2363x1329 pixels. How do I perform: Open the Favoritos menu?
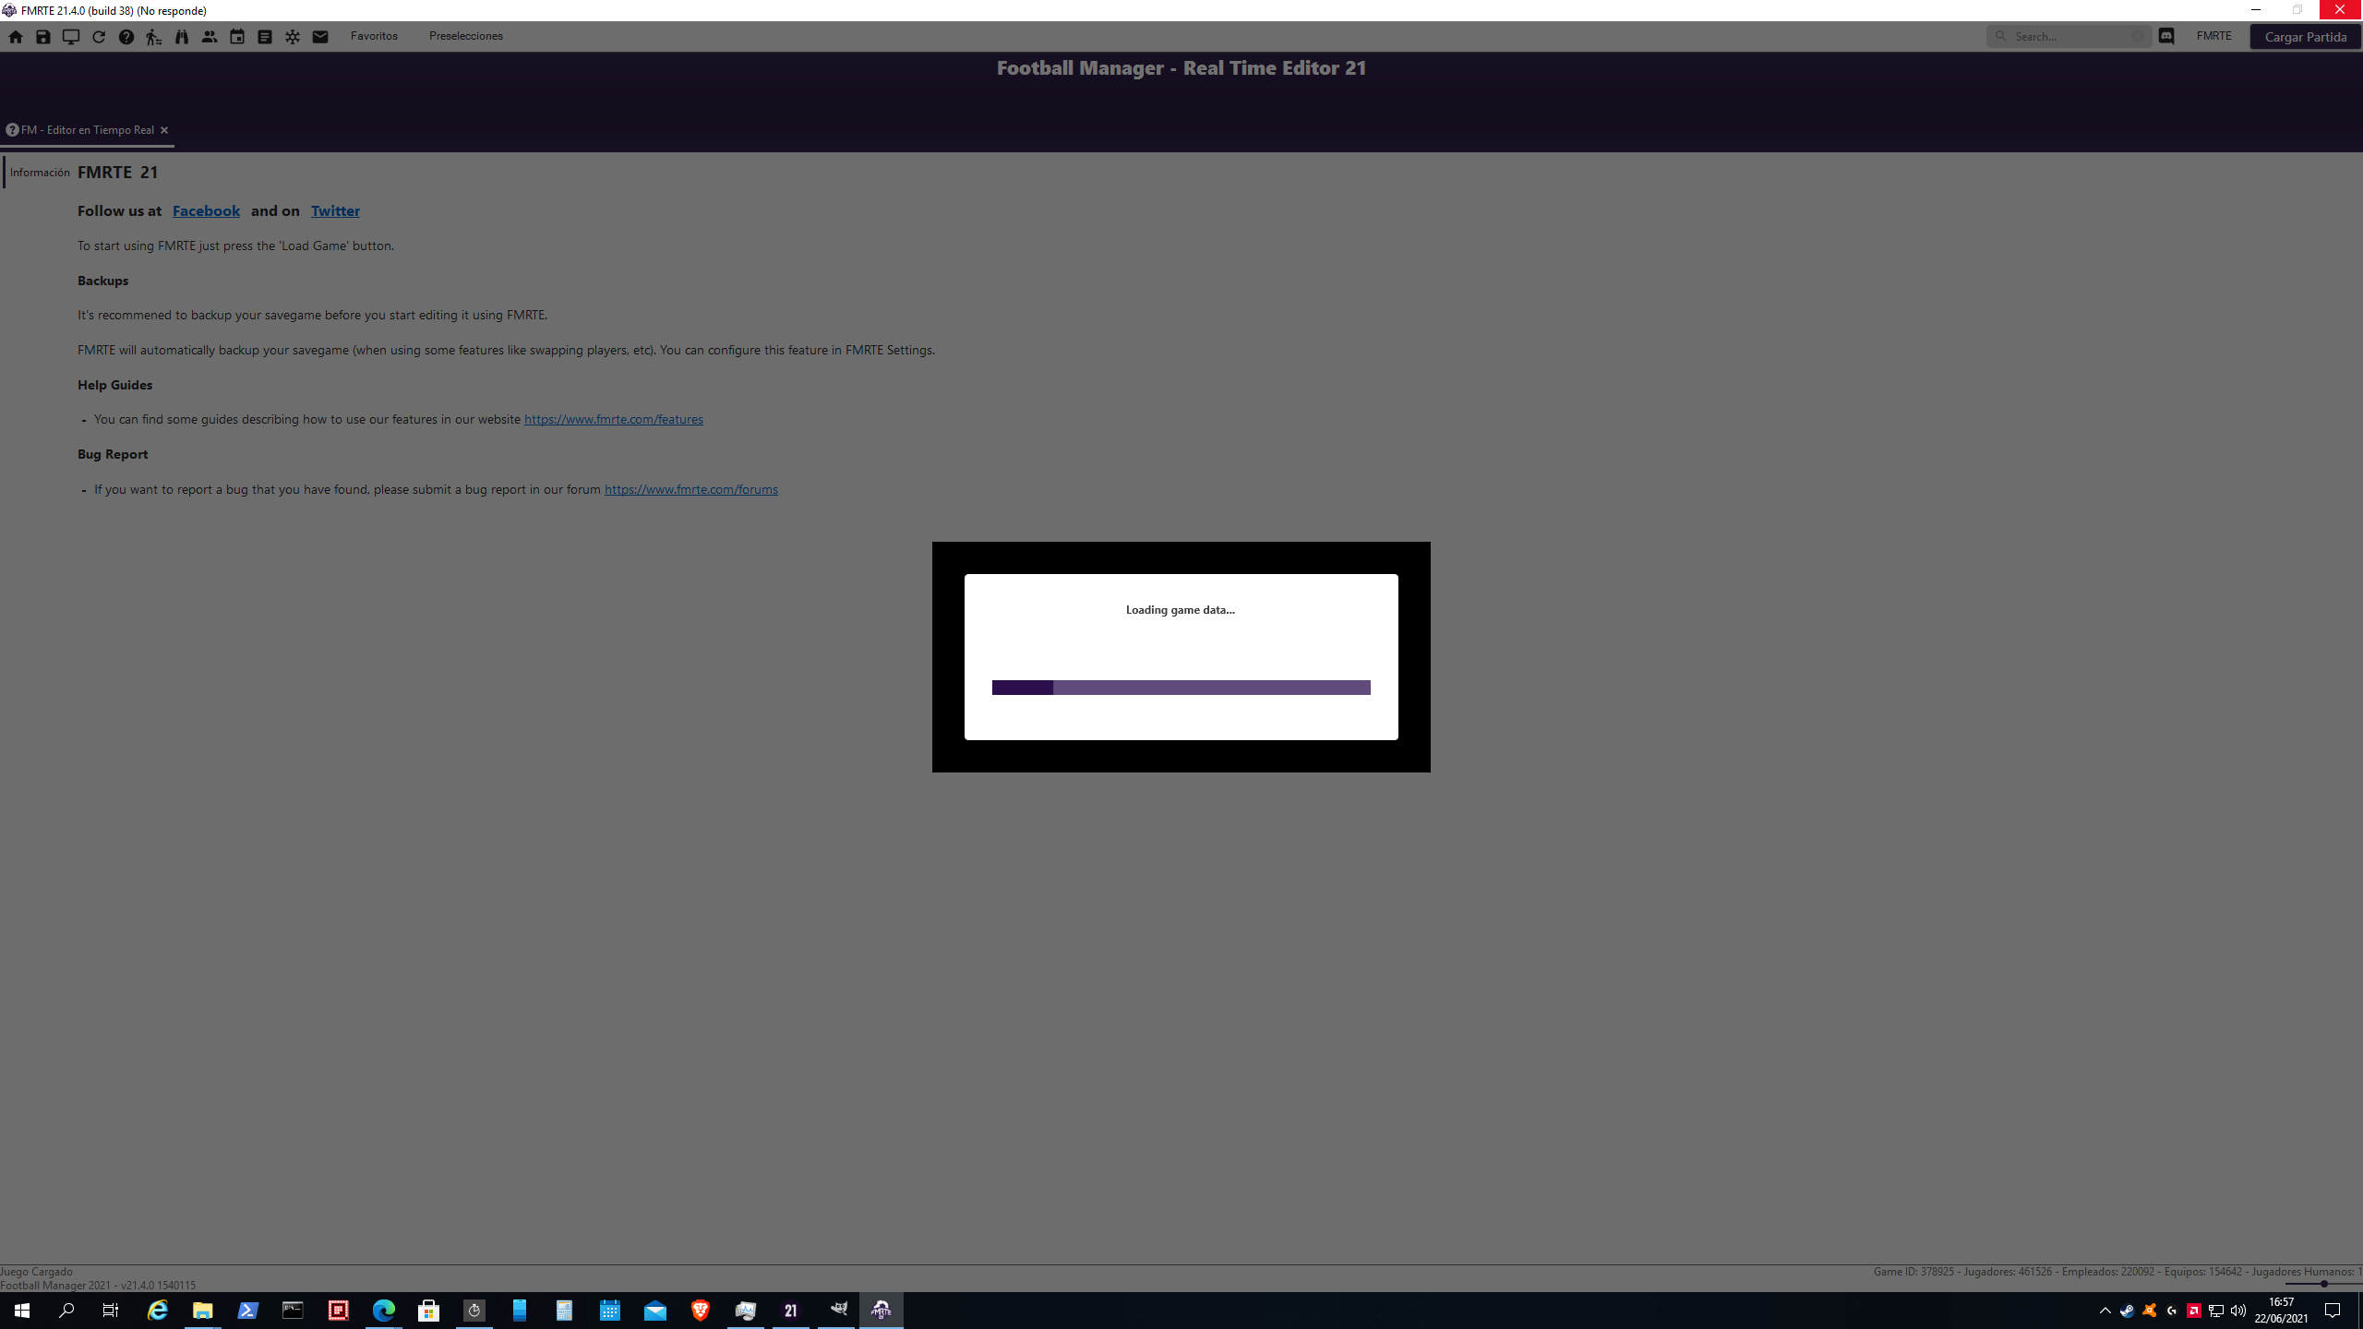coord(374,36)
